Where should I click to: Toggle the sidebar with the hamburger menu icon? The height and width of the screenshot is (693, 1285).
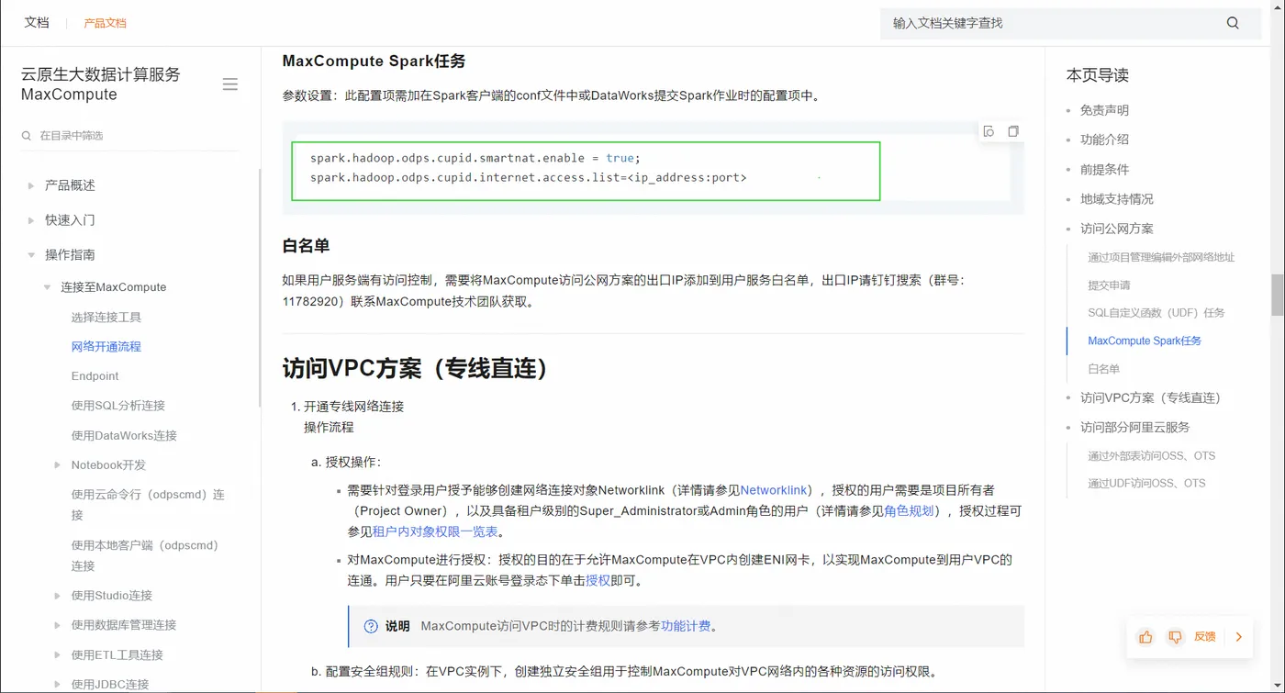pyautogui.click(x=230, y=84)
